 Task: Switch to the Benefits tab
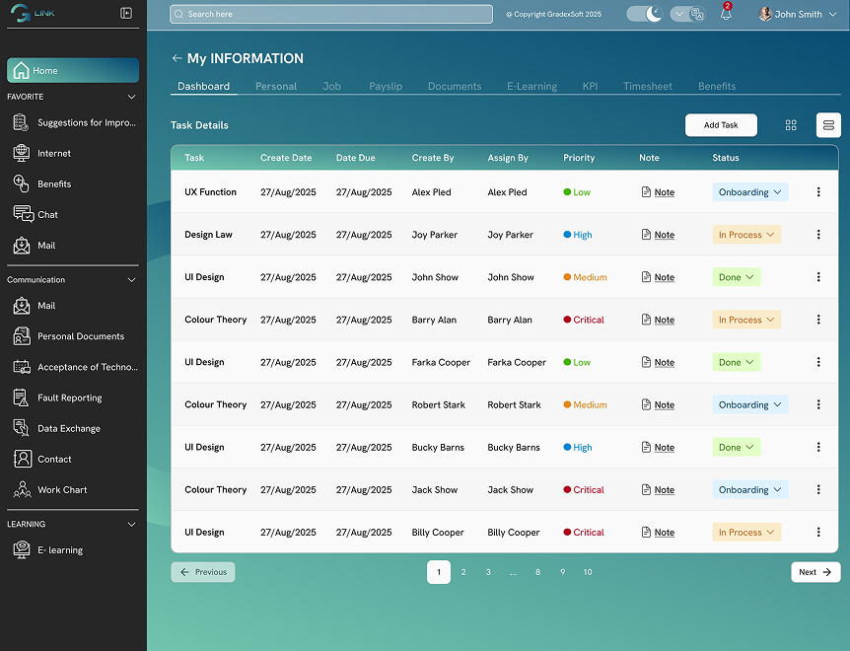(x=717, y=86)
